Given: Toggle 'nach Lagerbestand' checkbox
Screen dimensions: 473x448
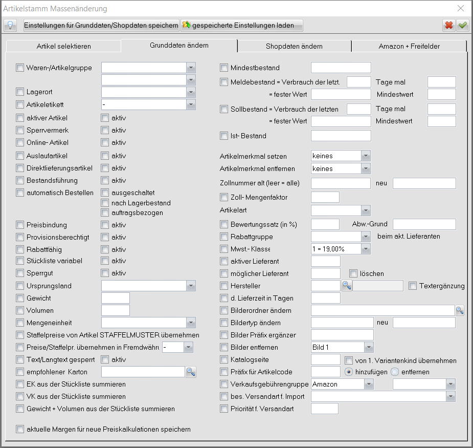Looking at the screenshot, I should click(105, 203).
